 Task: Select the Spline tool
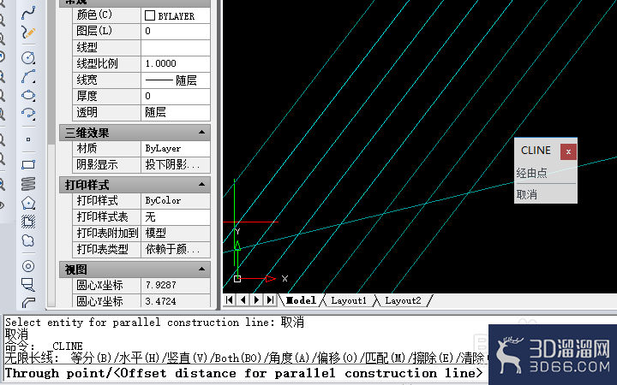pos(28,13)
